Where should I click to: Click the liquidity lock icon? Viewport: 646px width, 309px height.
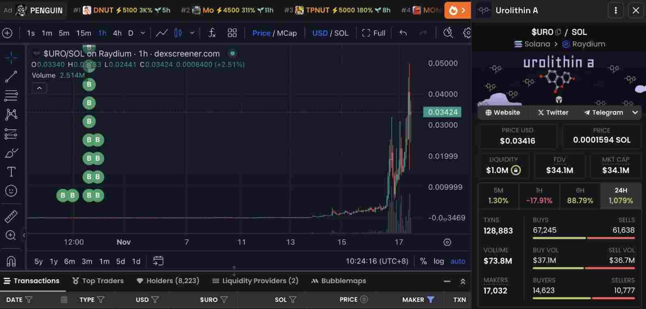coord(516,170)
